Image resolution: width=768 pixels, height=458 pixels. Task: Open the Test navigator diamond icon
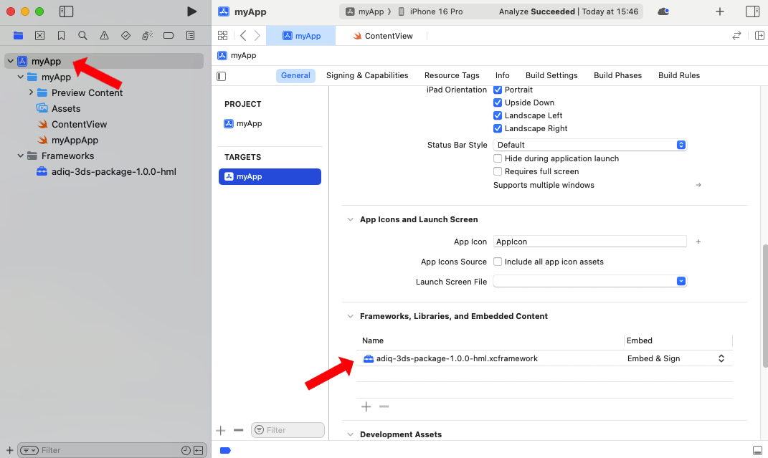click(126, 35)
